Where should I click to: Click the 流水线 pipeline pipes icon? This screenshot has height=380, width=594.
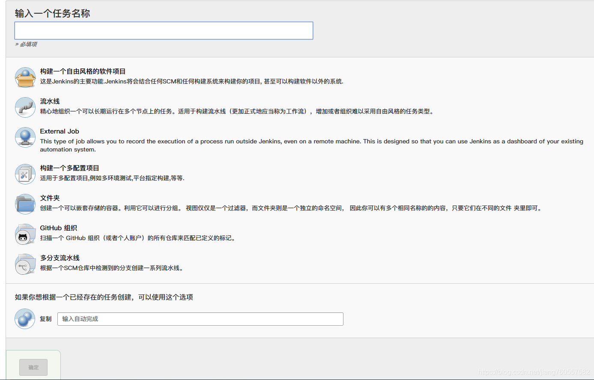pyautogui.click(x=25, y=108)
